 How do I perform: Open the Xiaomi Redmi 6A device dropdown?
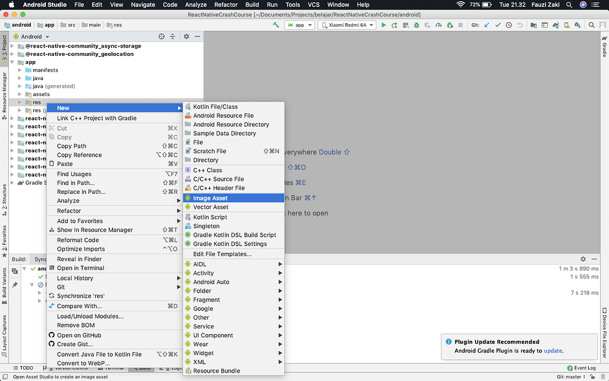click(346, 25)
